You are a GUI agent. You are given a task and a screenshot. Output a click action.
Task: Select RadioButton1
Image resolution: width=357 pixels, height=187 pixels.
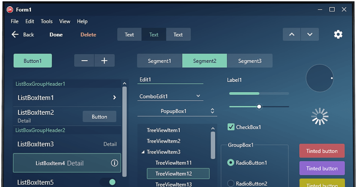point(231,163)
